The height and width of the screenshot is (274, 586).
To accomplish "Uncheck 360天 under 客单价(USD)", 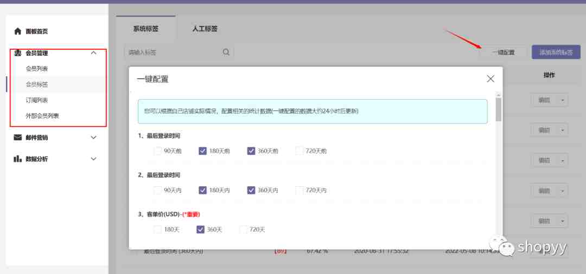I will tap(200, 230).
